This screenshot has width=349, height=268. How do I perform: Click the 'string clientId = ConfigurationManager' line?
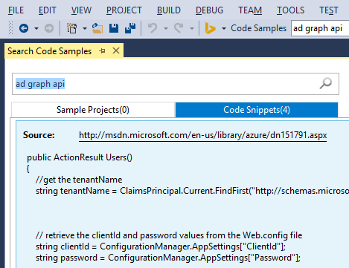161,246
